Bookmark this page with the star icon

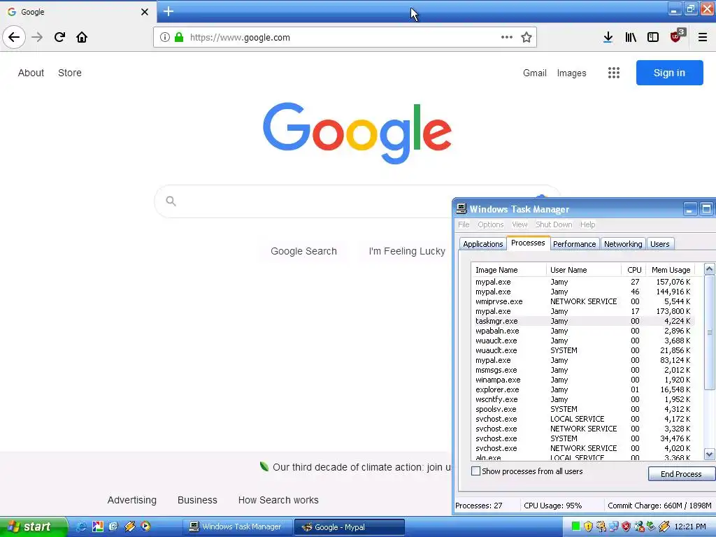coord(526,38)
